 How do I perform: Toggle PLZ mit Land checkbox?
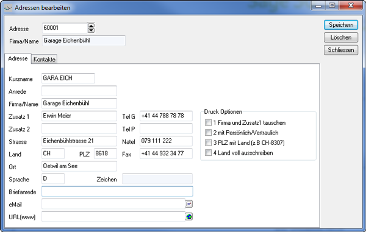pyautogui.click(x=208, y=142)
